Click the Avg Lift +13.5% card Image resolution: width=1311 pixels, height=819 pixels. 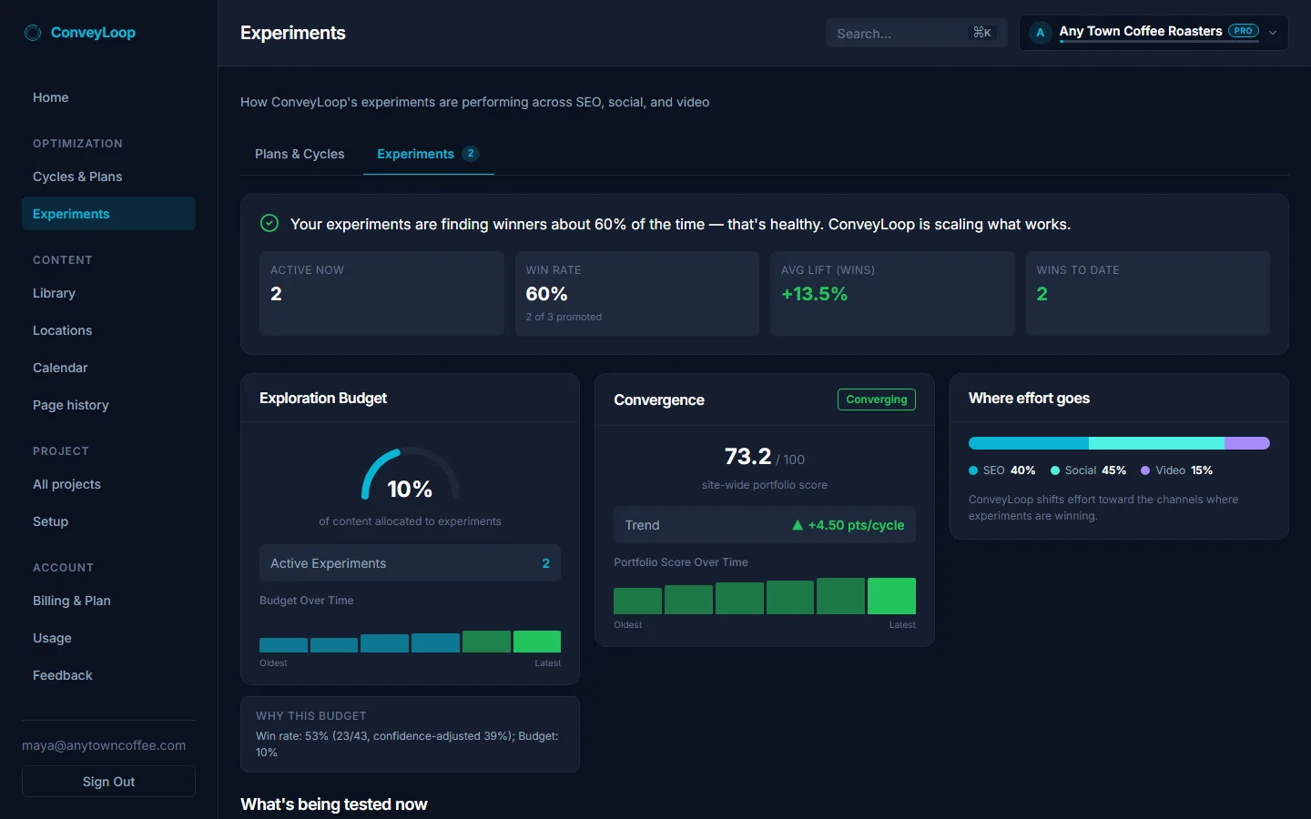[x=892, y=294]
